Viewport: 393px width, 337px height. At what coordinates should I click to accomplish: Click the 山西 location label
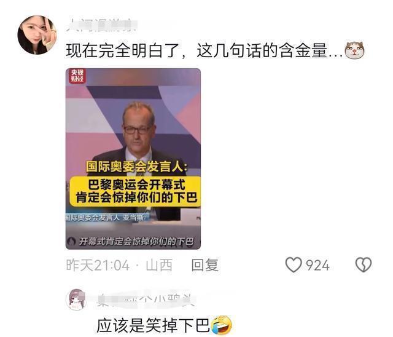(159, 265)
